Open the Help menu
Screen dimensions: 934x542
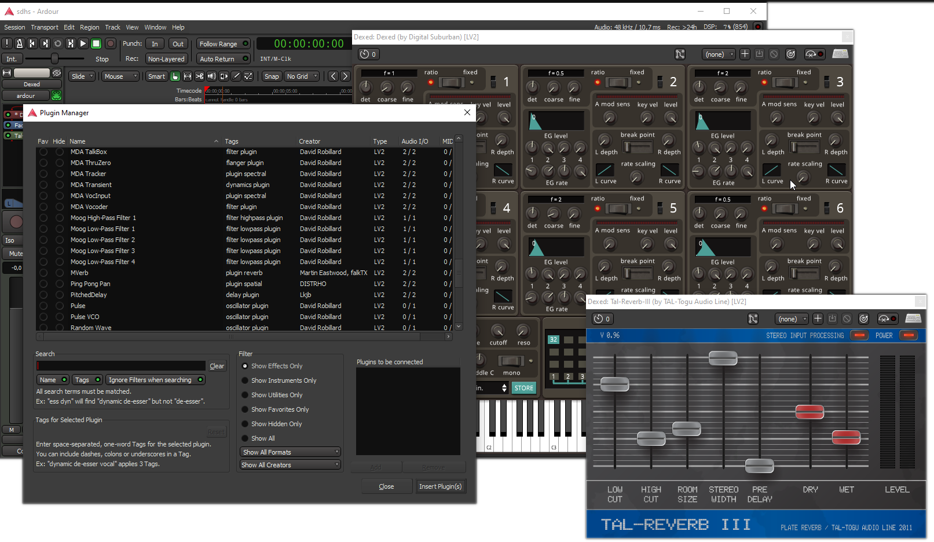pos(178,27)
